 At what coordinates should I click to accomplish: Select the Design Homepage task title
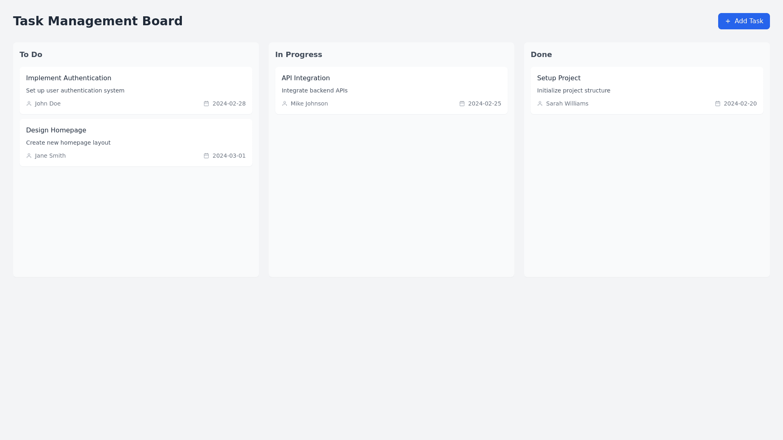pyautogui.click(x=56, y=130)
